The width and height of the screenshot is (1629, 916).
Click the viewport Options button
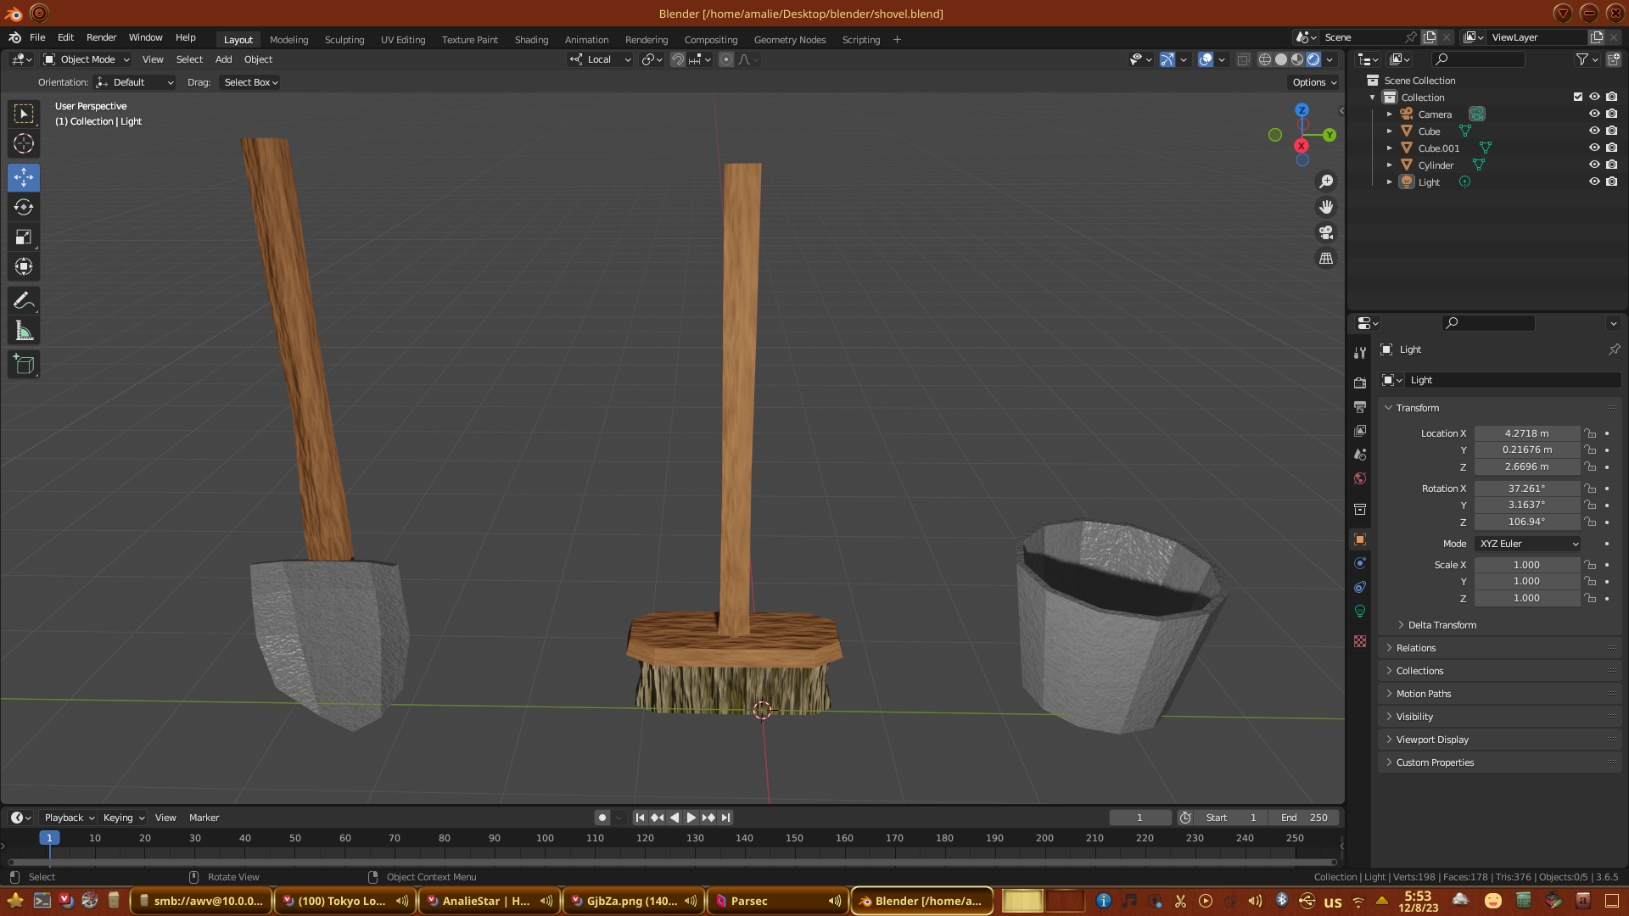[1314, 82]
